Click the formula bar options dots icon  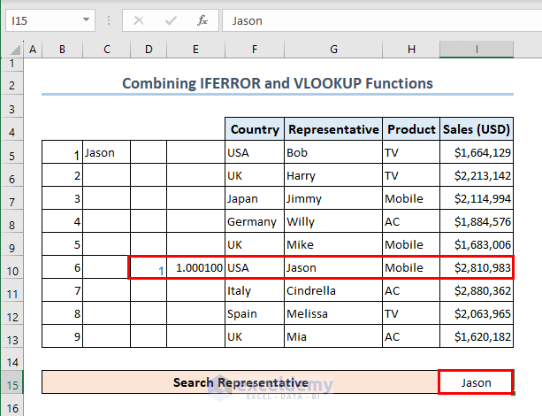click(x=110, y=20)
